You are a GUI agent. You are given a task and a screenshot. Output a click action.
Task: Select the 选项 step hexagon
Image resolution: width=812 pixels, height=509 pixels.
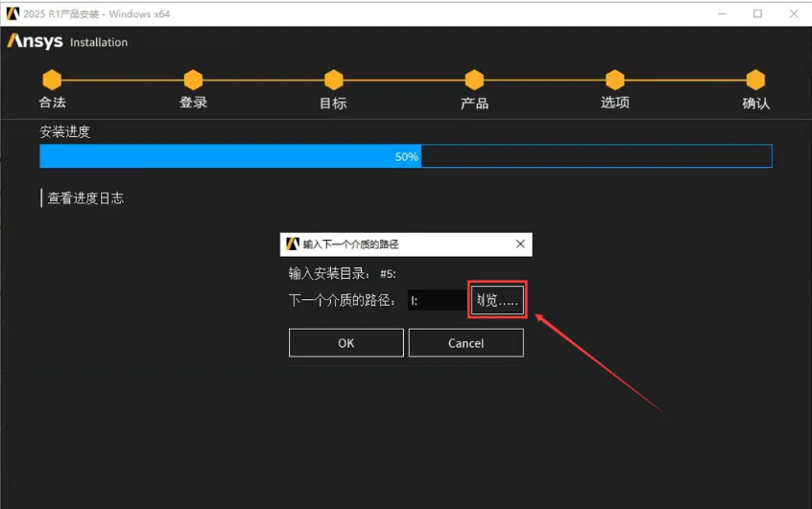coord(615,80)
